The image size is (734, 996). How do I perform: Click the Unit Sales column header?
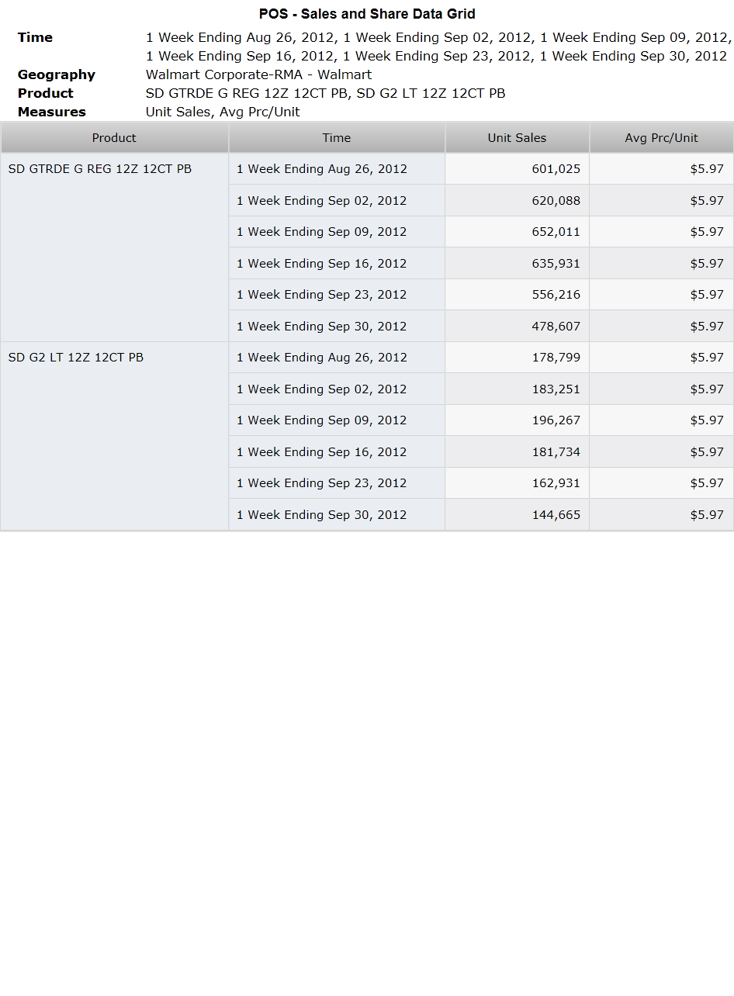coord(517,138)
